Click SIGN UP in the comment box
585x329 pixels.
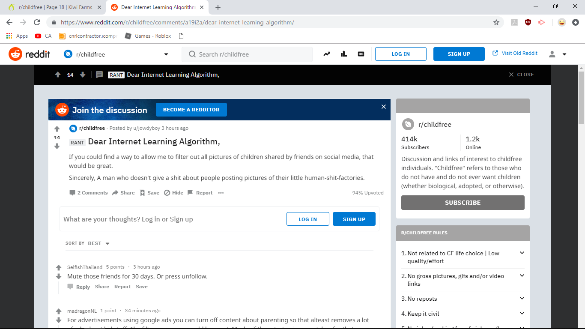pos(354,219)
